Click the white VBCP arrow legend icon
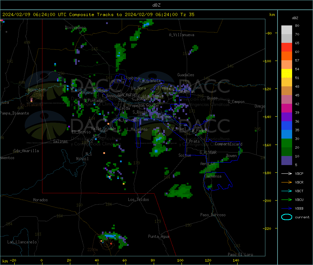The image size is (313, 265). pyautogui.click(x=287, y=173)
